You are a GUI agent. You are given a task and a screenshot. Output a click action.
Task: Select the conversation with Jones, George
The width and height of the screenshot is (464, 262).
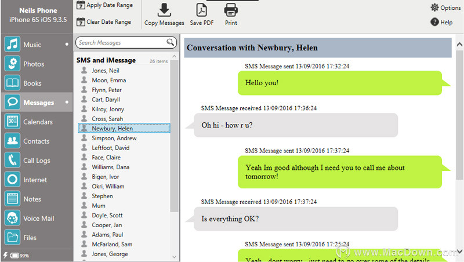[124, 254]
